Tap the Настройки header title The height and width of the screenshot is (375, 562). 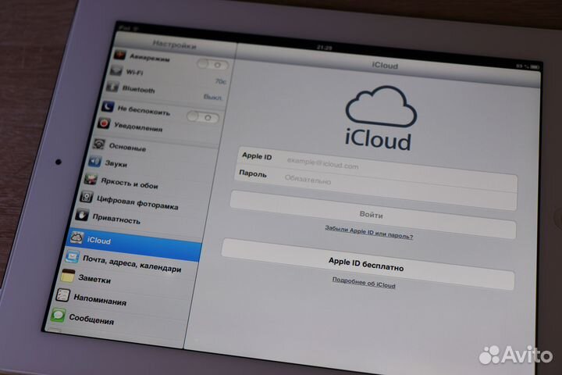[174, 45]
